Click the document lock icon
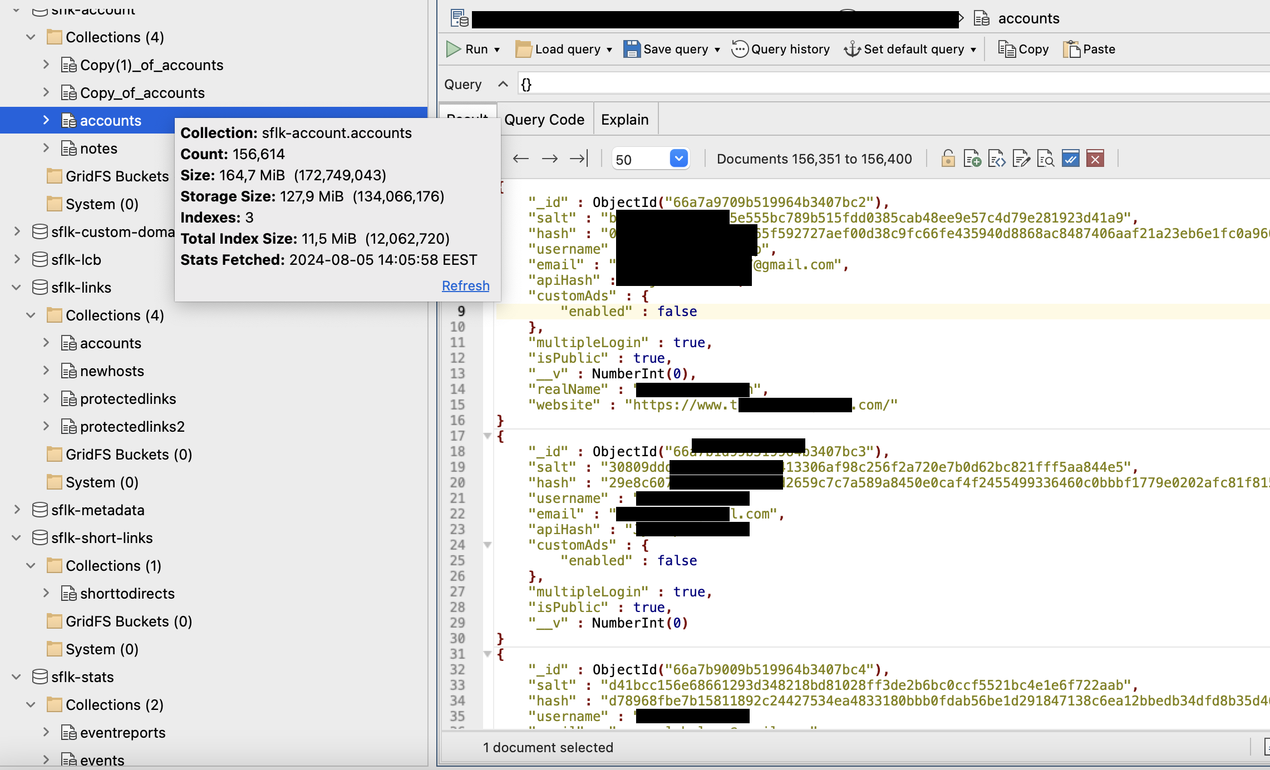The height and width of the screenshot is (770, 1270). [947, 160]
